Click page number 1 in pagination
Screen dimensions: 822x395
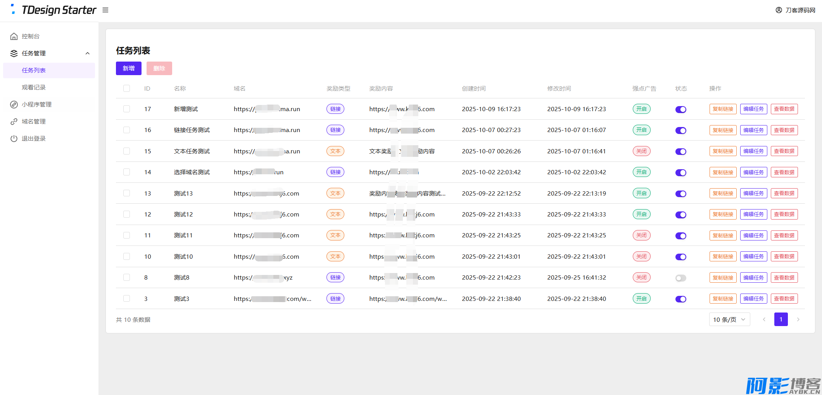coord(781,319)
